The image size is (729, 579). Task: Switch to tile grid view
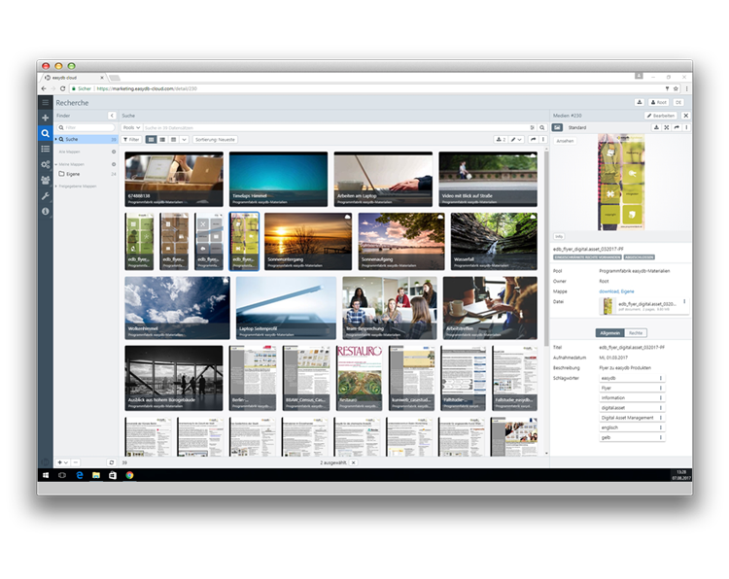click(x=151, y=139)
